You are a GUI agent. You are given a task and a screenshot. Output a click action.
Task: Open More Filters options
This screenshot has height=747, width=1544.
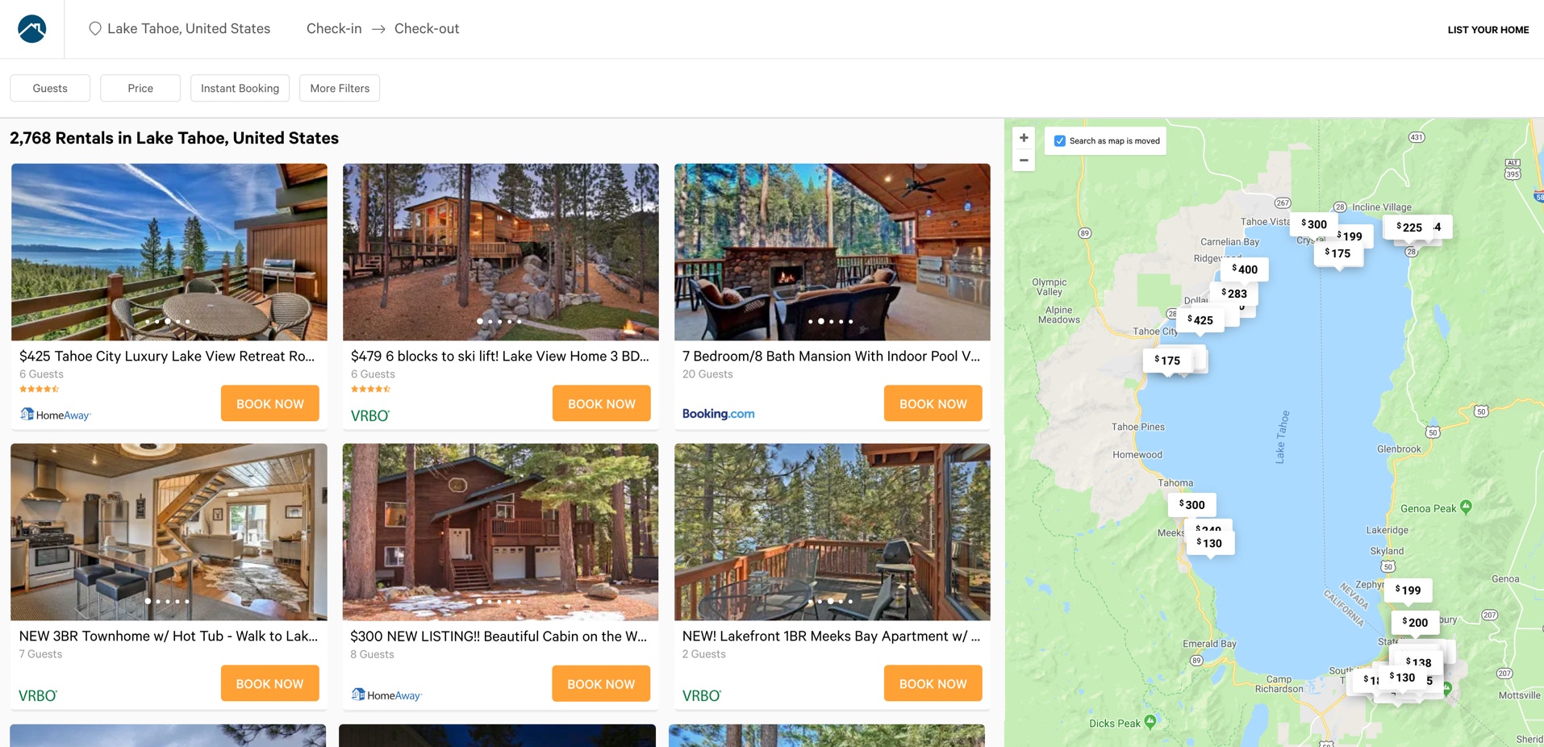[x=339, y=88]
